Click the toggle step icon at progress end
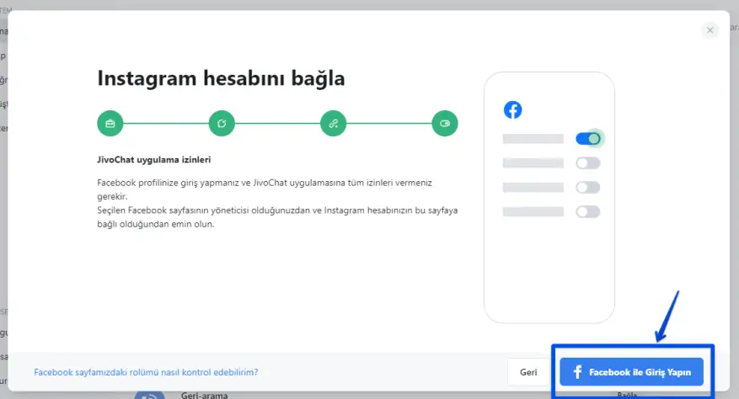739x399 pixels. 444,124
